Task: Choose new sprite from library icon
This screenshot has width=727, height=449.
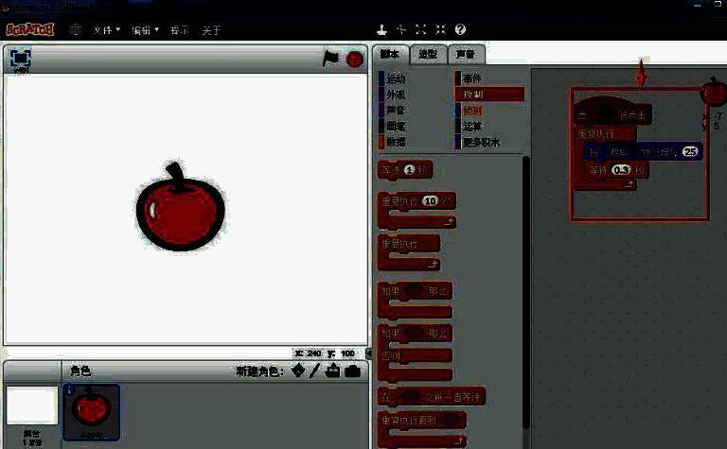Action: [299, 371]
